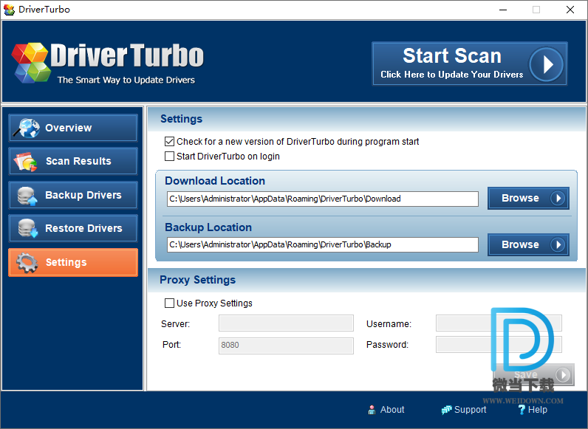Go to Backup Drivers
The width and height of the screenshot is (588, 429).
73,196
